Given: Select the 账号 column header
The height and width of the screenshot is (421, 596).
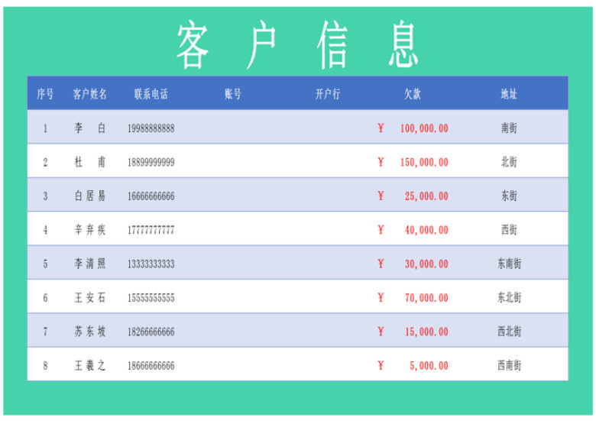Looking at the screenshot, I should tap(232, 94).
